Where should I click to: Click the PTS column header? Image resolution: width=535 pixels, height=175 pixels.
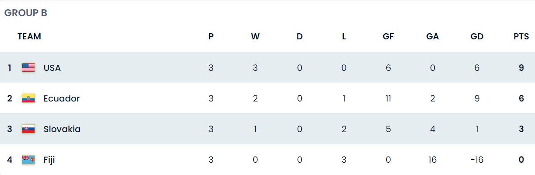(521, 37)
